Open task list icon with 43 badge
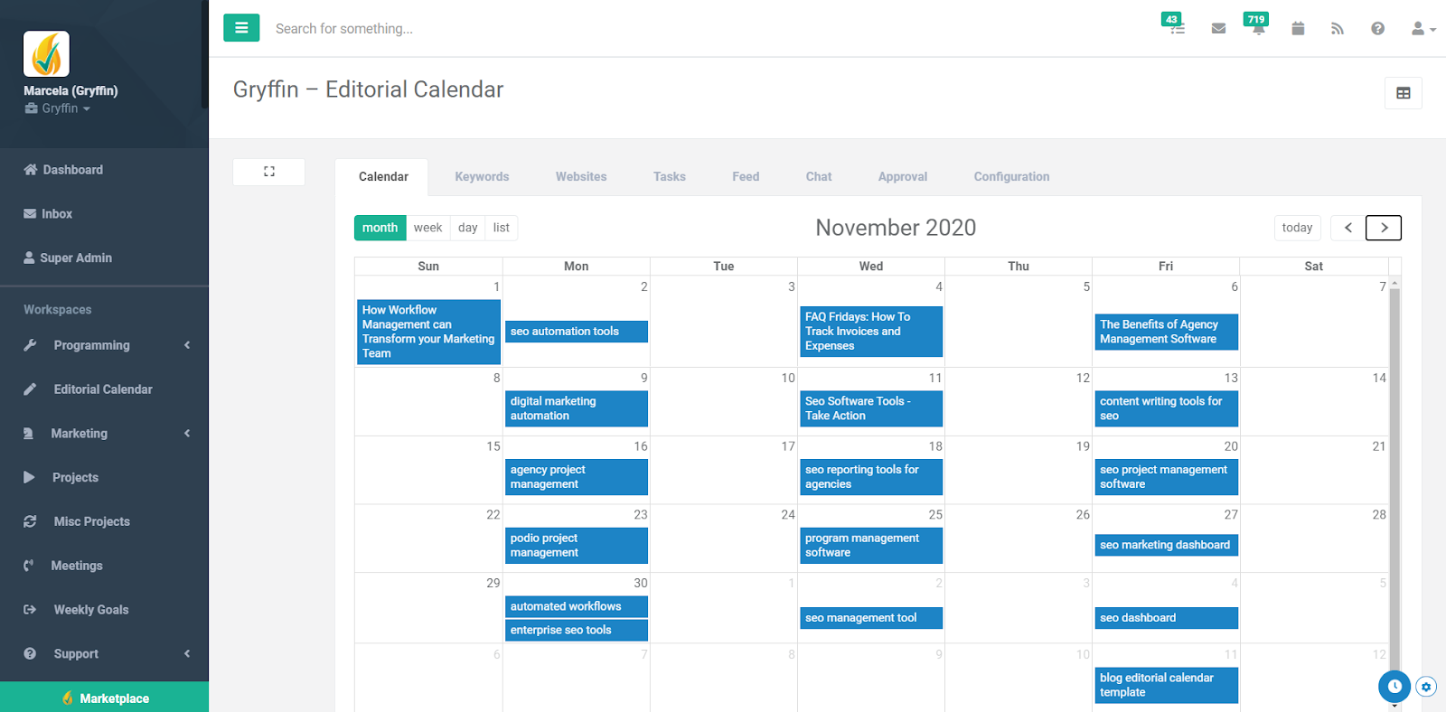Image resolution: width=1446 pixels, height=712 pixels. [x=1178, y=29]
